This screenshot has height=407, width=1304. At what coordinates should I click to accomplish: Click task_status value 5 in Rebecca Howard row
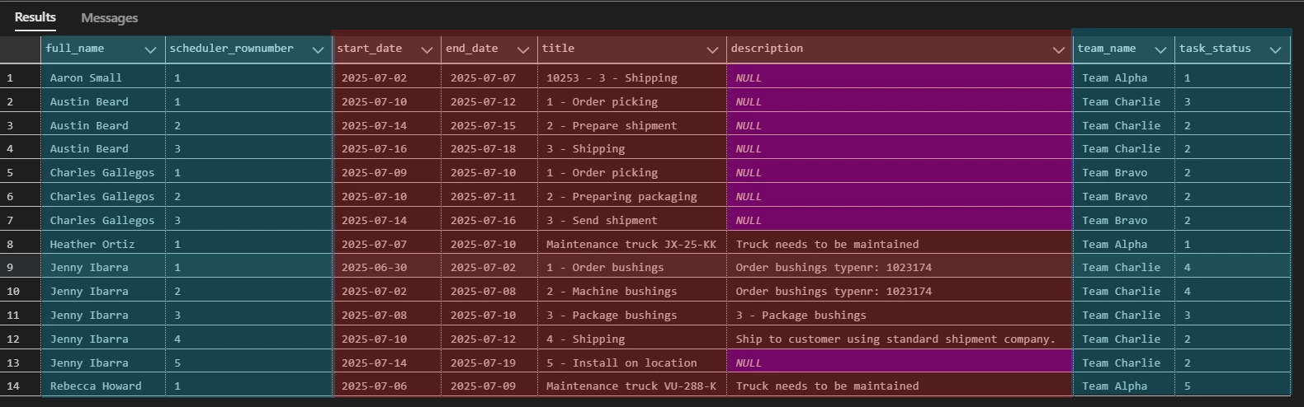tap(1232, 386)
